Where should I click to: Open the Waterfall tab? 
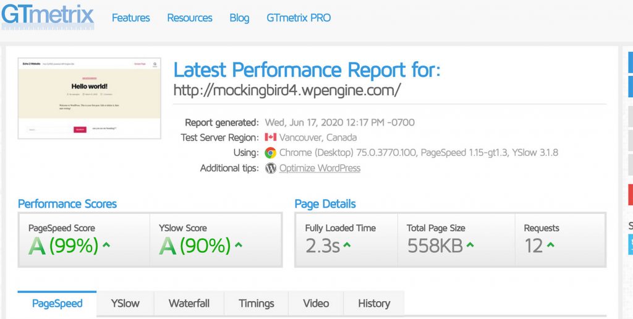(x=189, y=304)
